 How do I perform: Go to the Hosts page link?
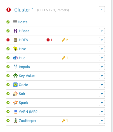coord(23,22)
